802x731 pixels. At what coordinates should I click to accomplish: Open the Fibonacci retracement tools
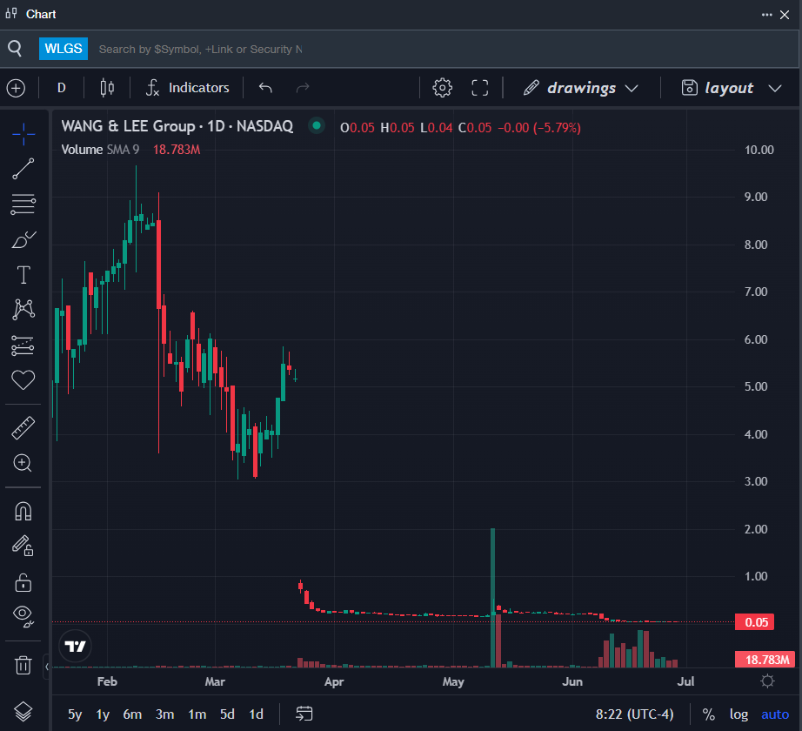pyautogui.click(x=23, y=205)
